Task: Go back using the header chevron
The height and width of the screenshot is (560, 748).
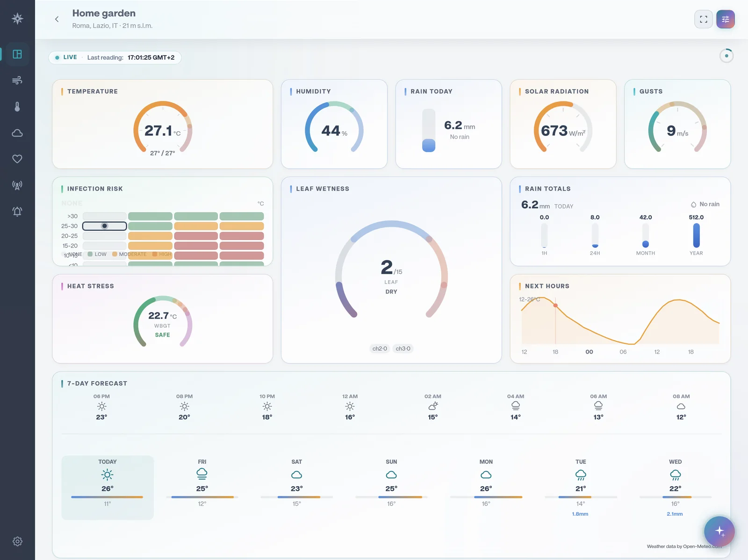Action: click(57, 19)
